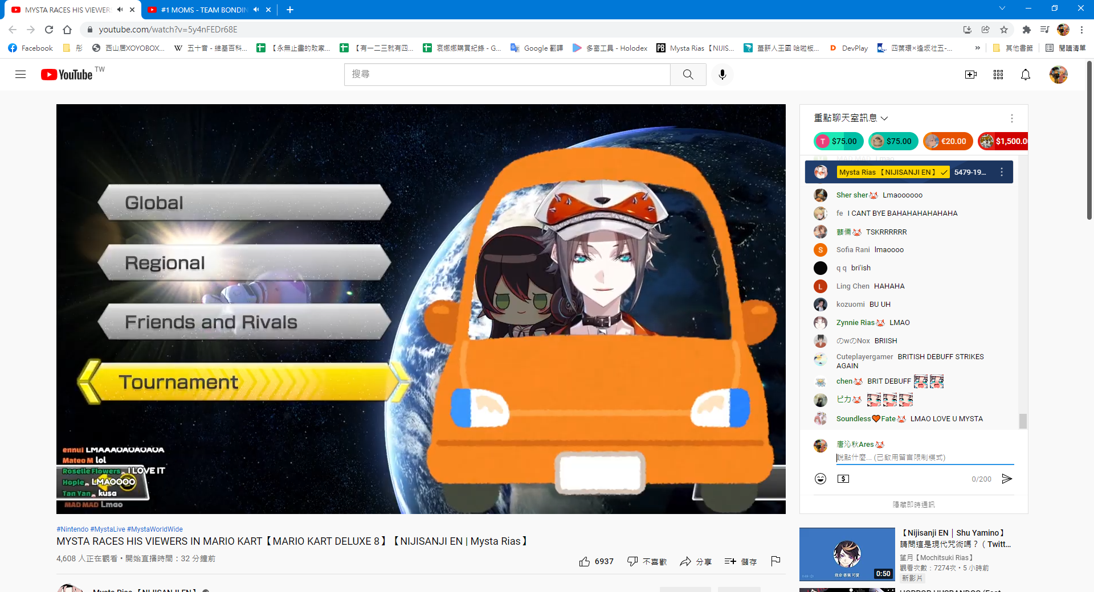Open the 其他書籤 bookmarks folder
The image size is (1094, 592).
(x=1013, y=48)
